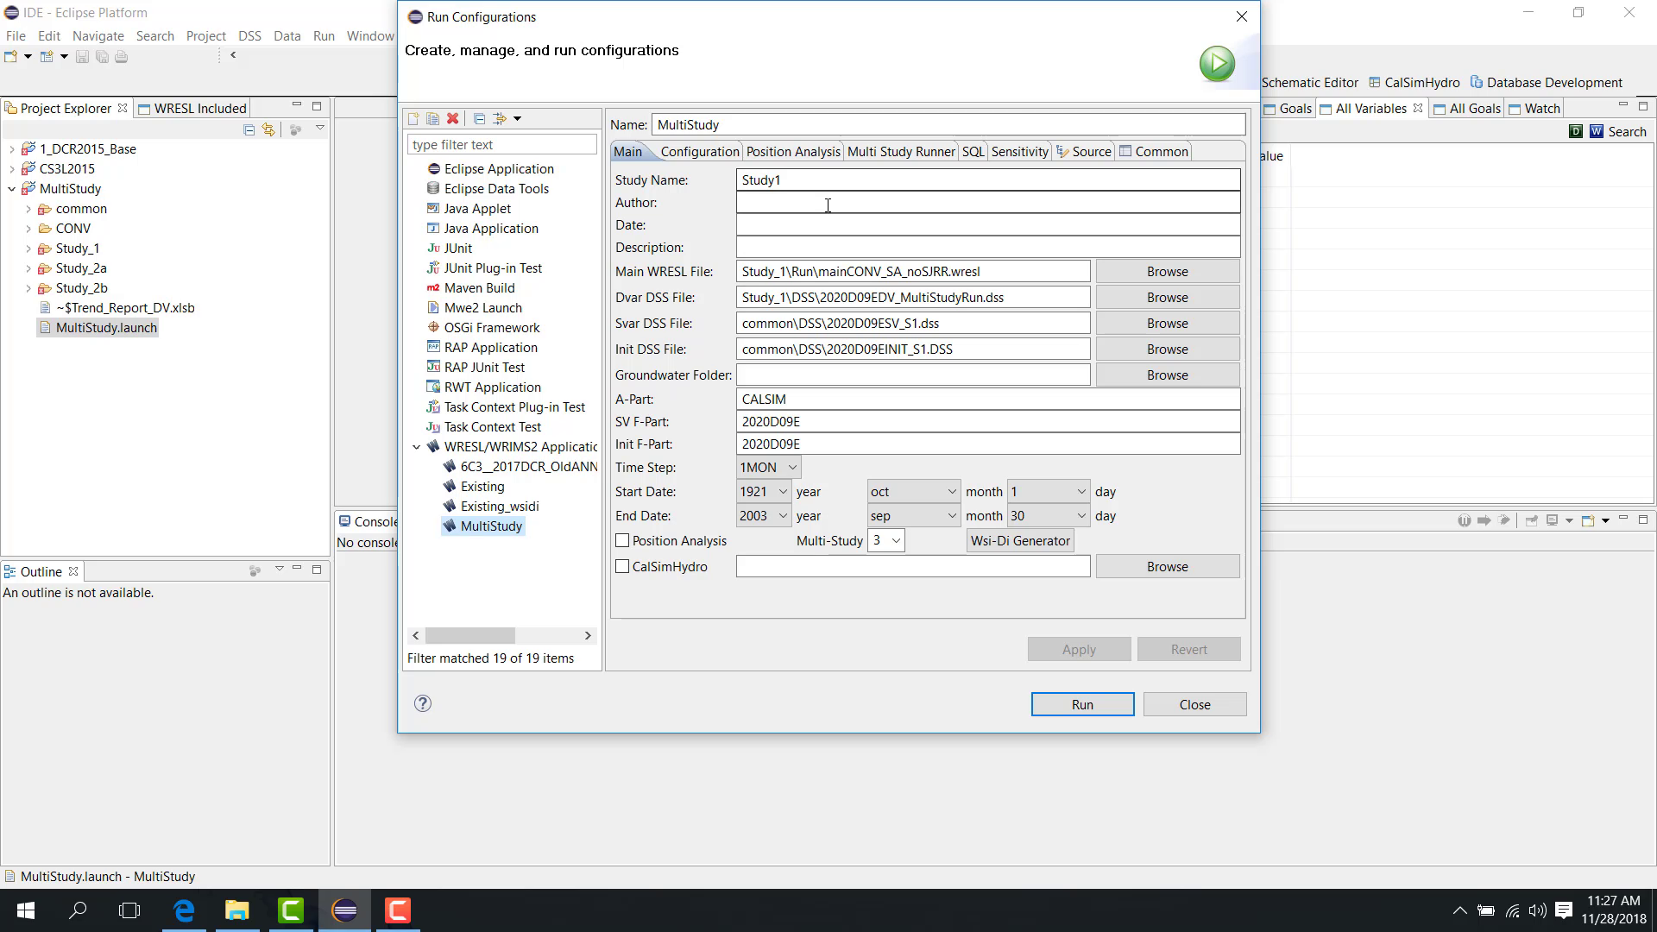
Task: Browse for the Svar DSS File
Action: click(x=1167, y=323)
